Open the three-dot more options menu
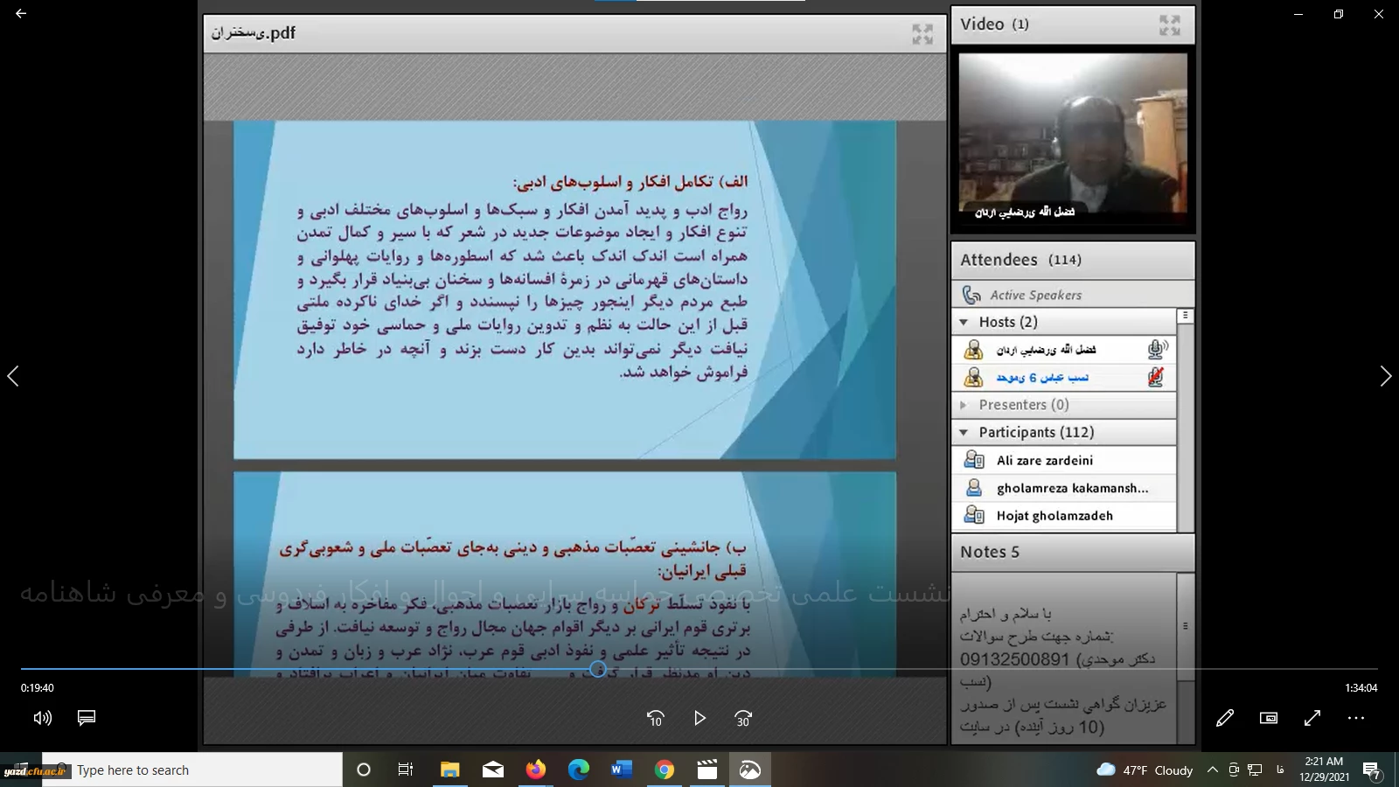Screen dimensions: 1399x787 [1356, 718]
